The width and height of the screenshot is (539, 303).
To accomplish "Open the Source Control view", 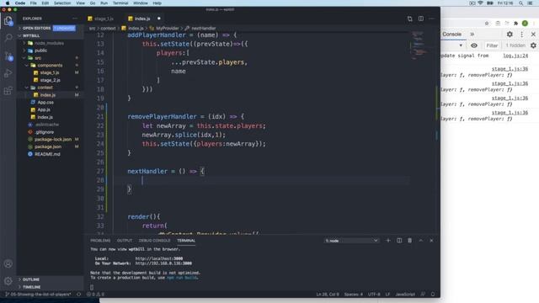I will pos(8,56).
